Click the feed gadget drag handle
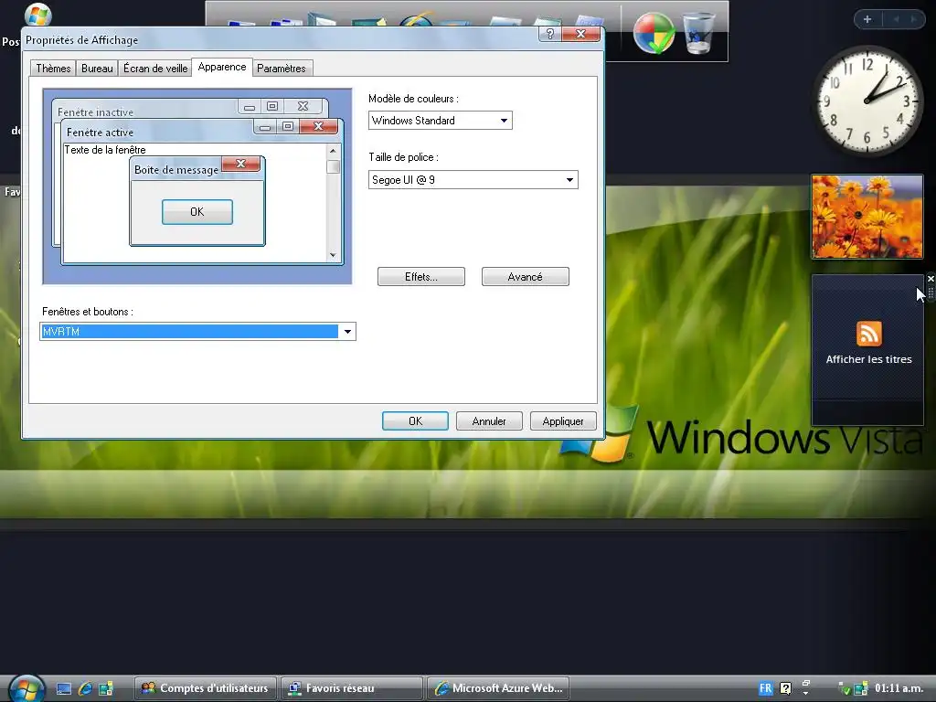Screen dimensions: 936x702 pyautogui.click(x=931, y=293)
